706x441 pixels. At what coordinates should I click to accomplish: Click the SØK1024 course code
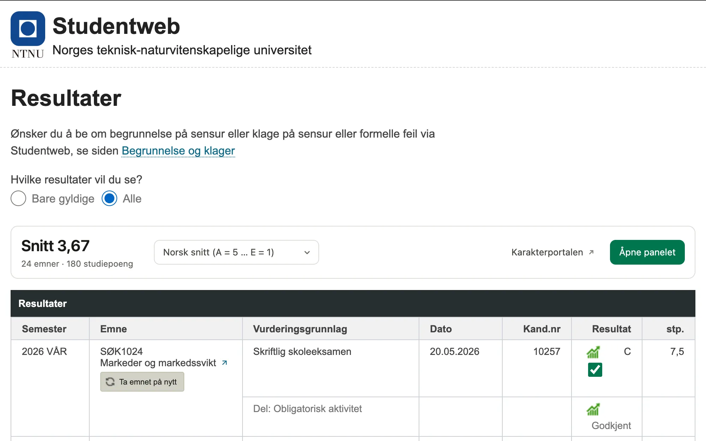(121, 351)
